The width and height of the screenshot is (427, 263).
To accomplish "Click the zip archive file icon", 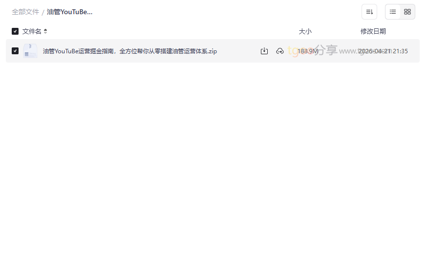I will coord(30,51).
